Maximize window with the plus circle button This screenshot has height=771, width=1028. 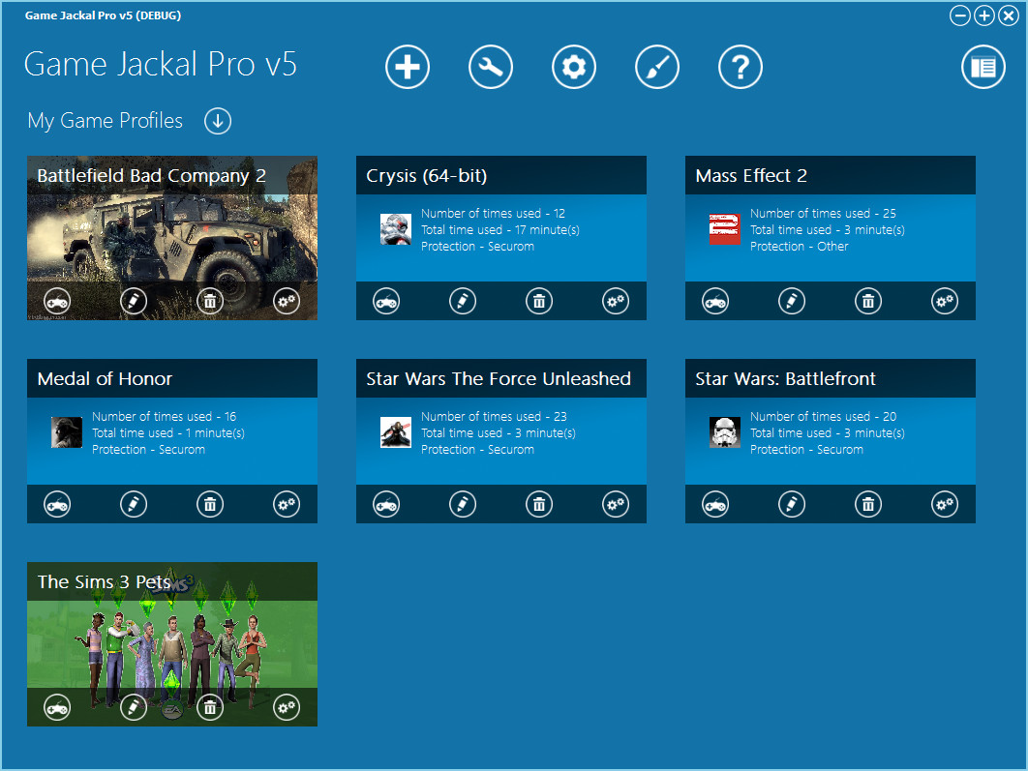[x=984, y=15]
